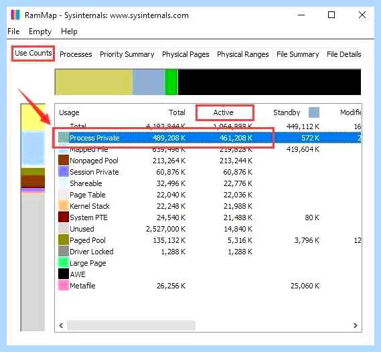
Task: Click the brown Nonpaged Pool color swatch
Action: tap(64, 160)
